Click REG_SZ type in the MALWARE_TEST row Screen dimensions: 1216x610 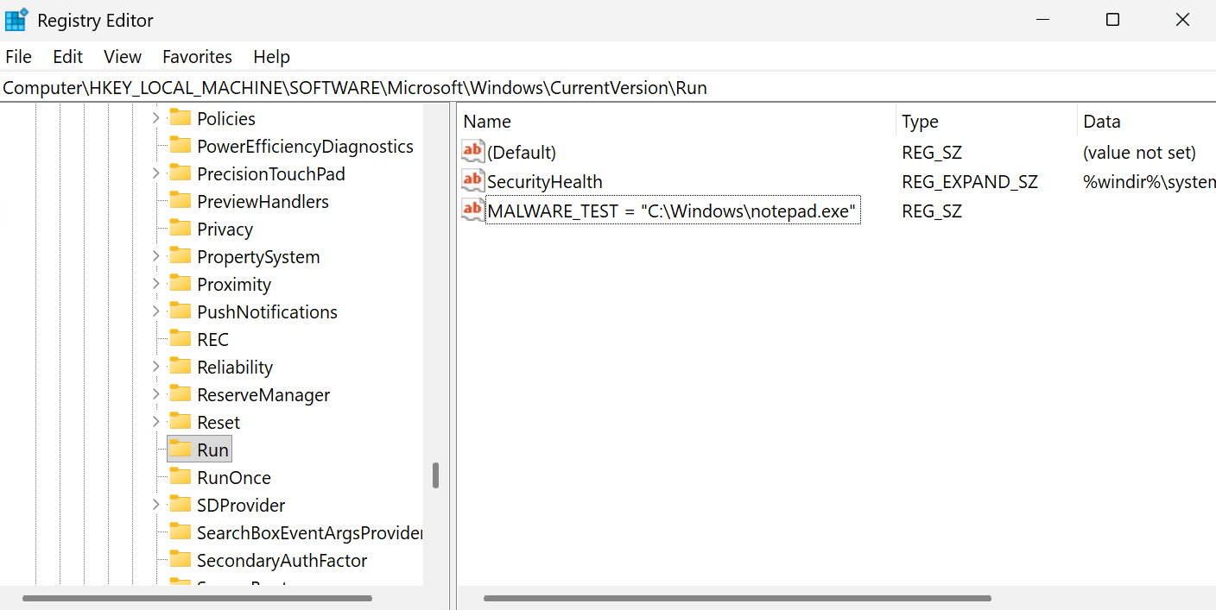click(932, 211)
